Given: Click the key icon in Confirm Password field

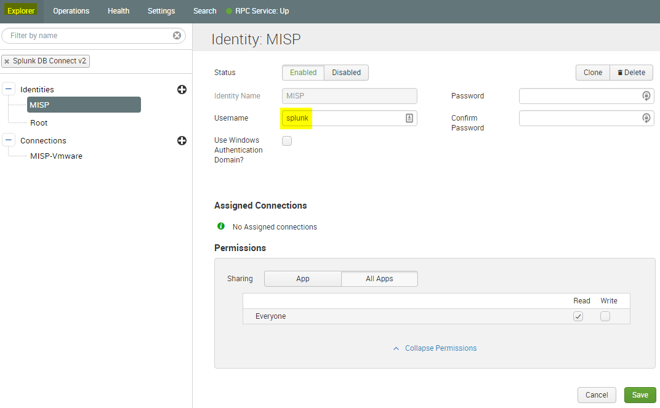Looking at the screenshot, I should coord(646,118).
